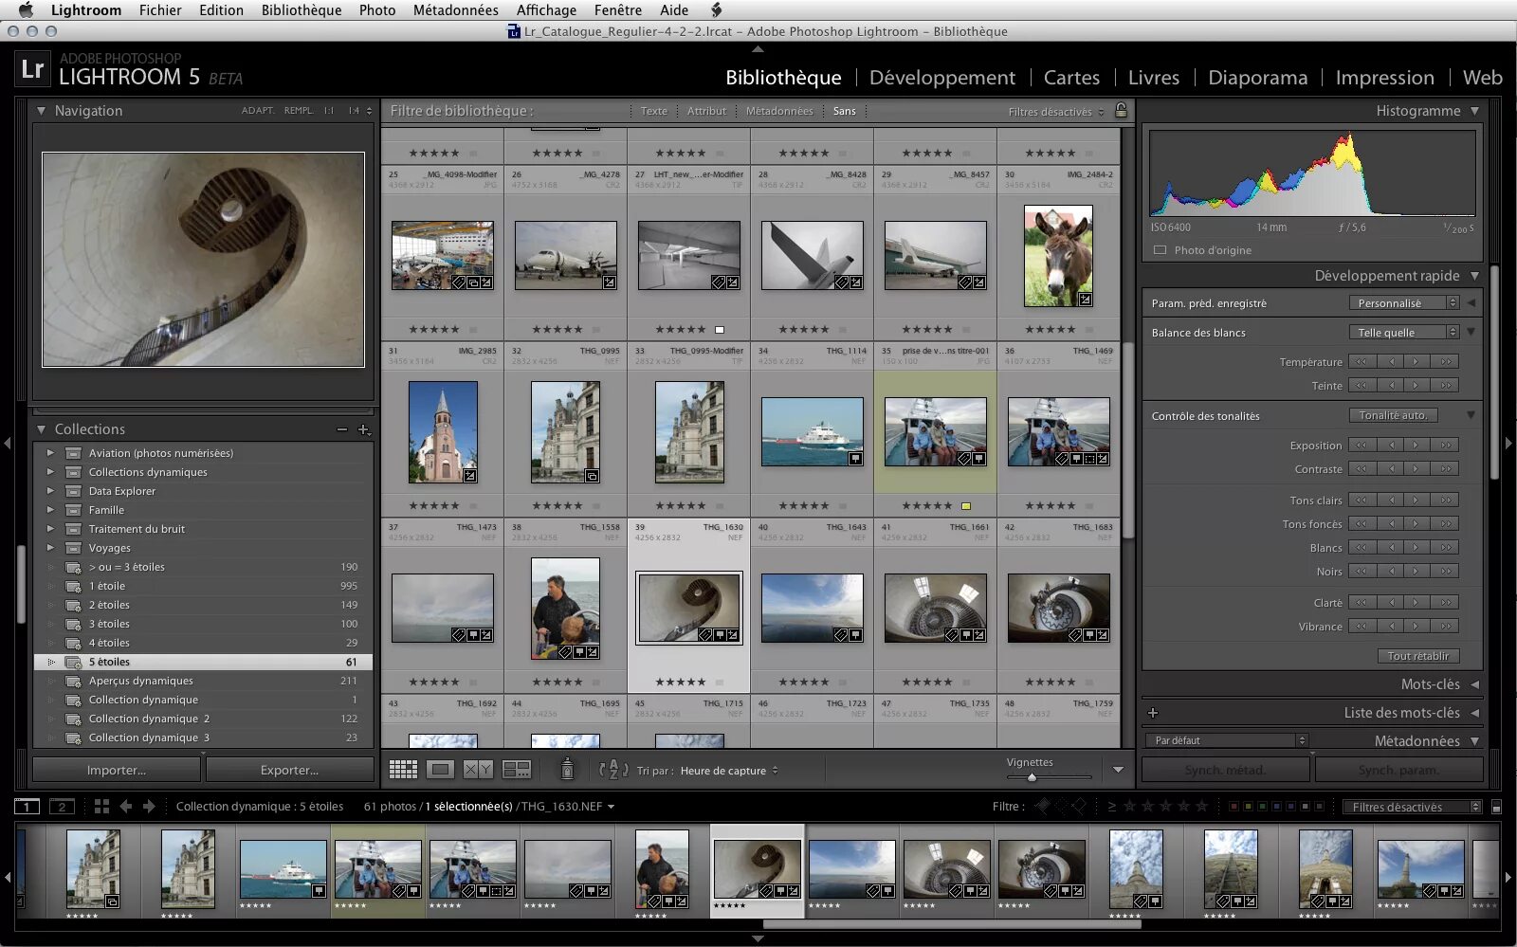Image resolution: width=1517 pixels, height=947 pixels.
Task: Expand the Aviation (photos numérisées) collection set
Action: click(50, 453)
